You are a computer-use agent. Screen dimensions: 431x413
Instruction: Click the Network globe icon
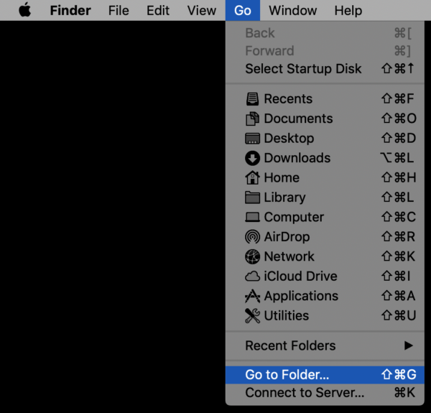click(252, 256)
